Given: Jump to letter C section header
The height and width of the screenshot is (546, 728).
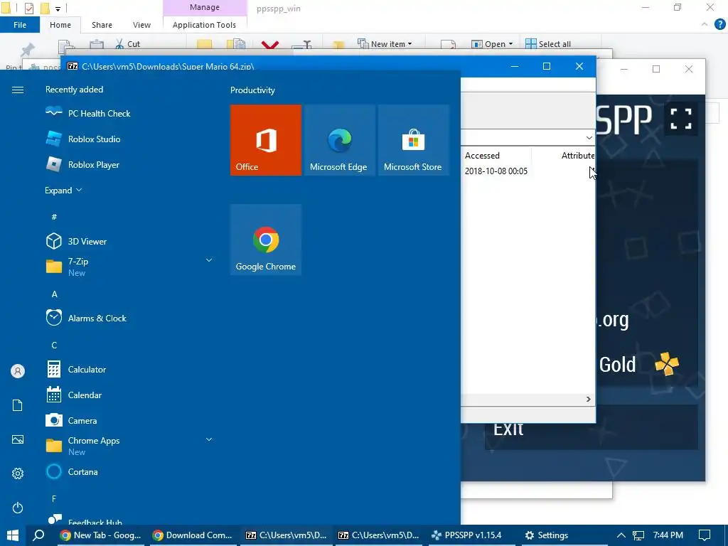Looking at the screenshot, I should point(54,346).
